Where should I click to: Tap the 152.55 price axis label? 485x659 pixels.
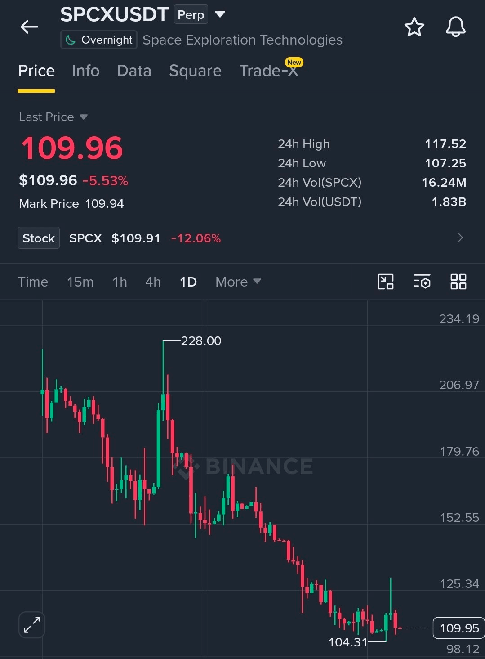point(459,518)
